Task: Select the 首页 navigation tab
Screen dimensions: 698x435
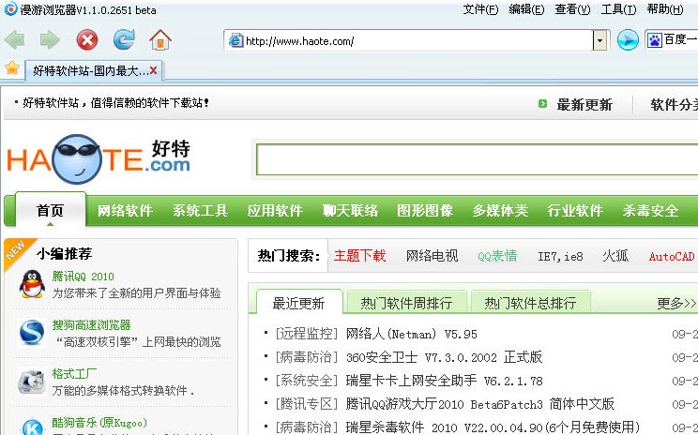Action: click(51, 210)
